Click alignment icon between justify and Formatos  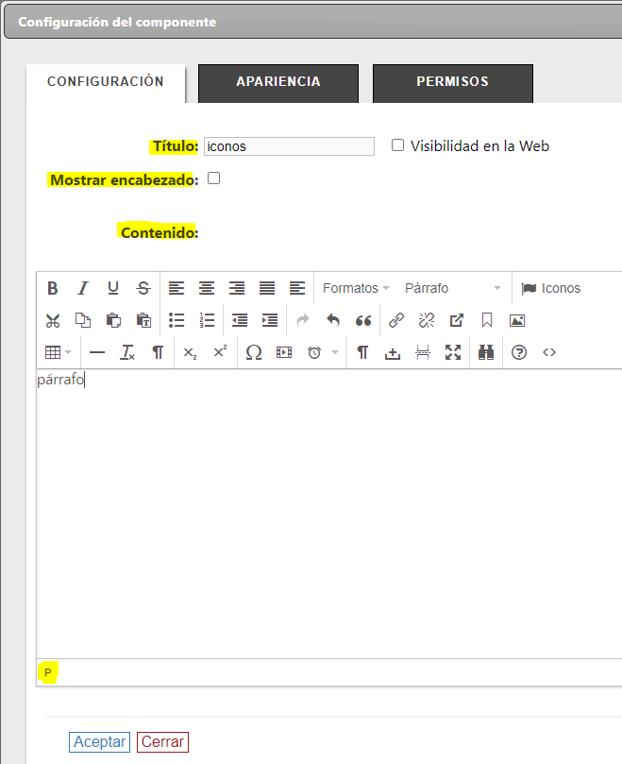pyautogui.click(x=297, y=288)
